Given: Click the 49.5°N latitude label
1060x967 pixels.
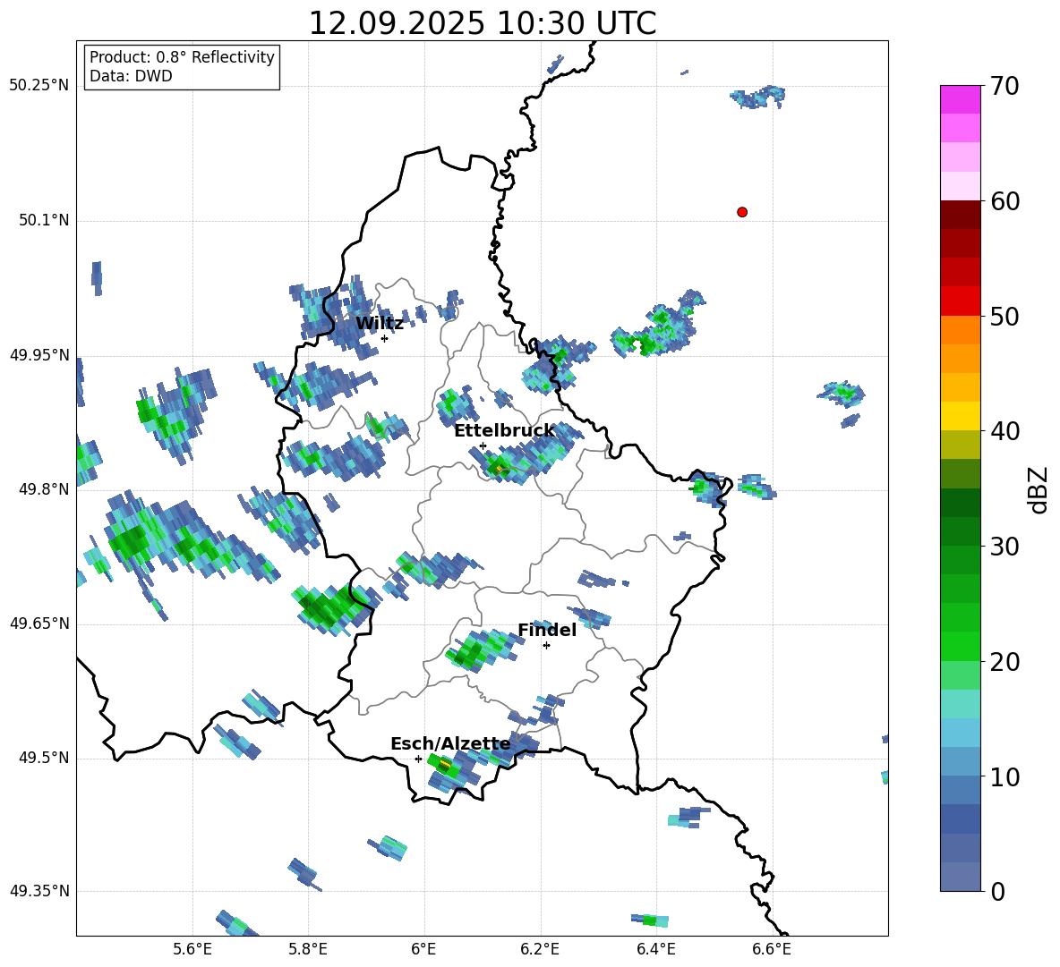Looking at the screenshot, I should coord(43,758).
